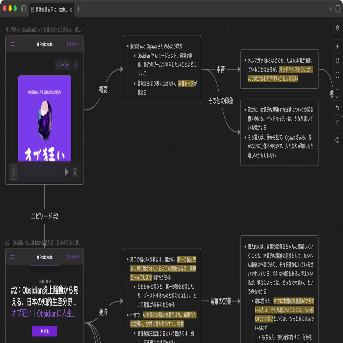Viewport: 343px width, 343px height.
Task: Click card about メルマガや SNS
Action: (x=279, y=69)
